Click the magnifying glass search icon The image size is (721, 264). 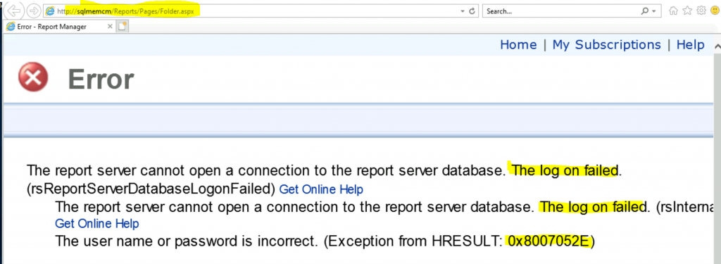(x=645, y=11)
